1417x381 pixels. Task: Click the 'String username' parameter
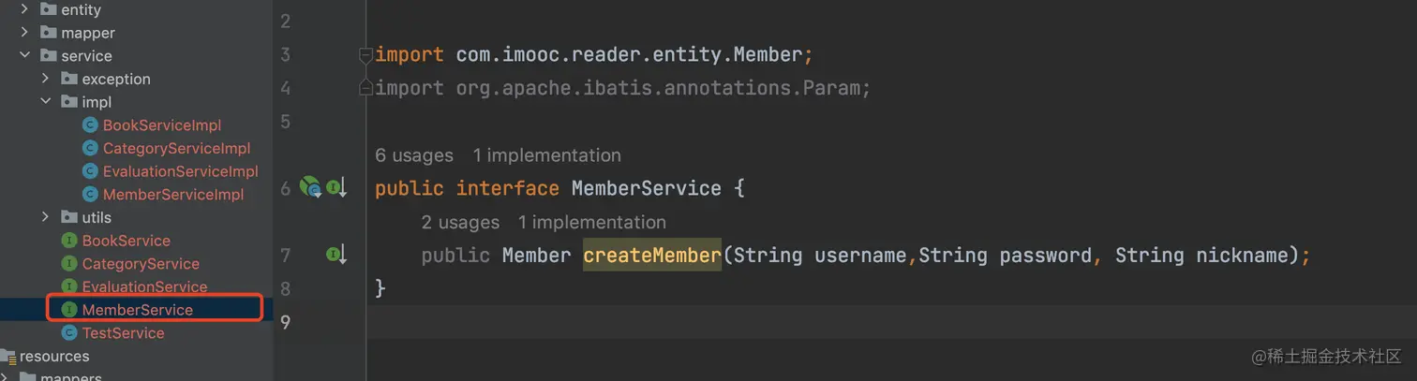click(x=821, y=255)
